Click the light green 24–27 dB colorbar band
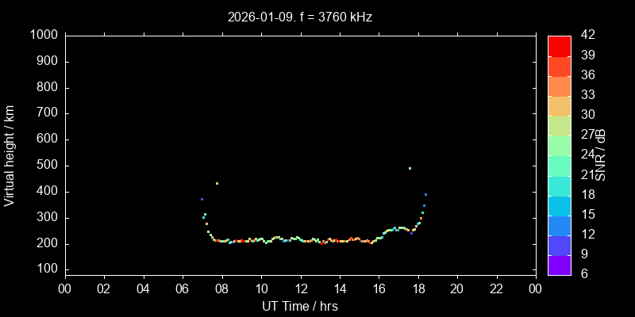The width and height of the screenshot is (635, 317). point(560,145)
